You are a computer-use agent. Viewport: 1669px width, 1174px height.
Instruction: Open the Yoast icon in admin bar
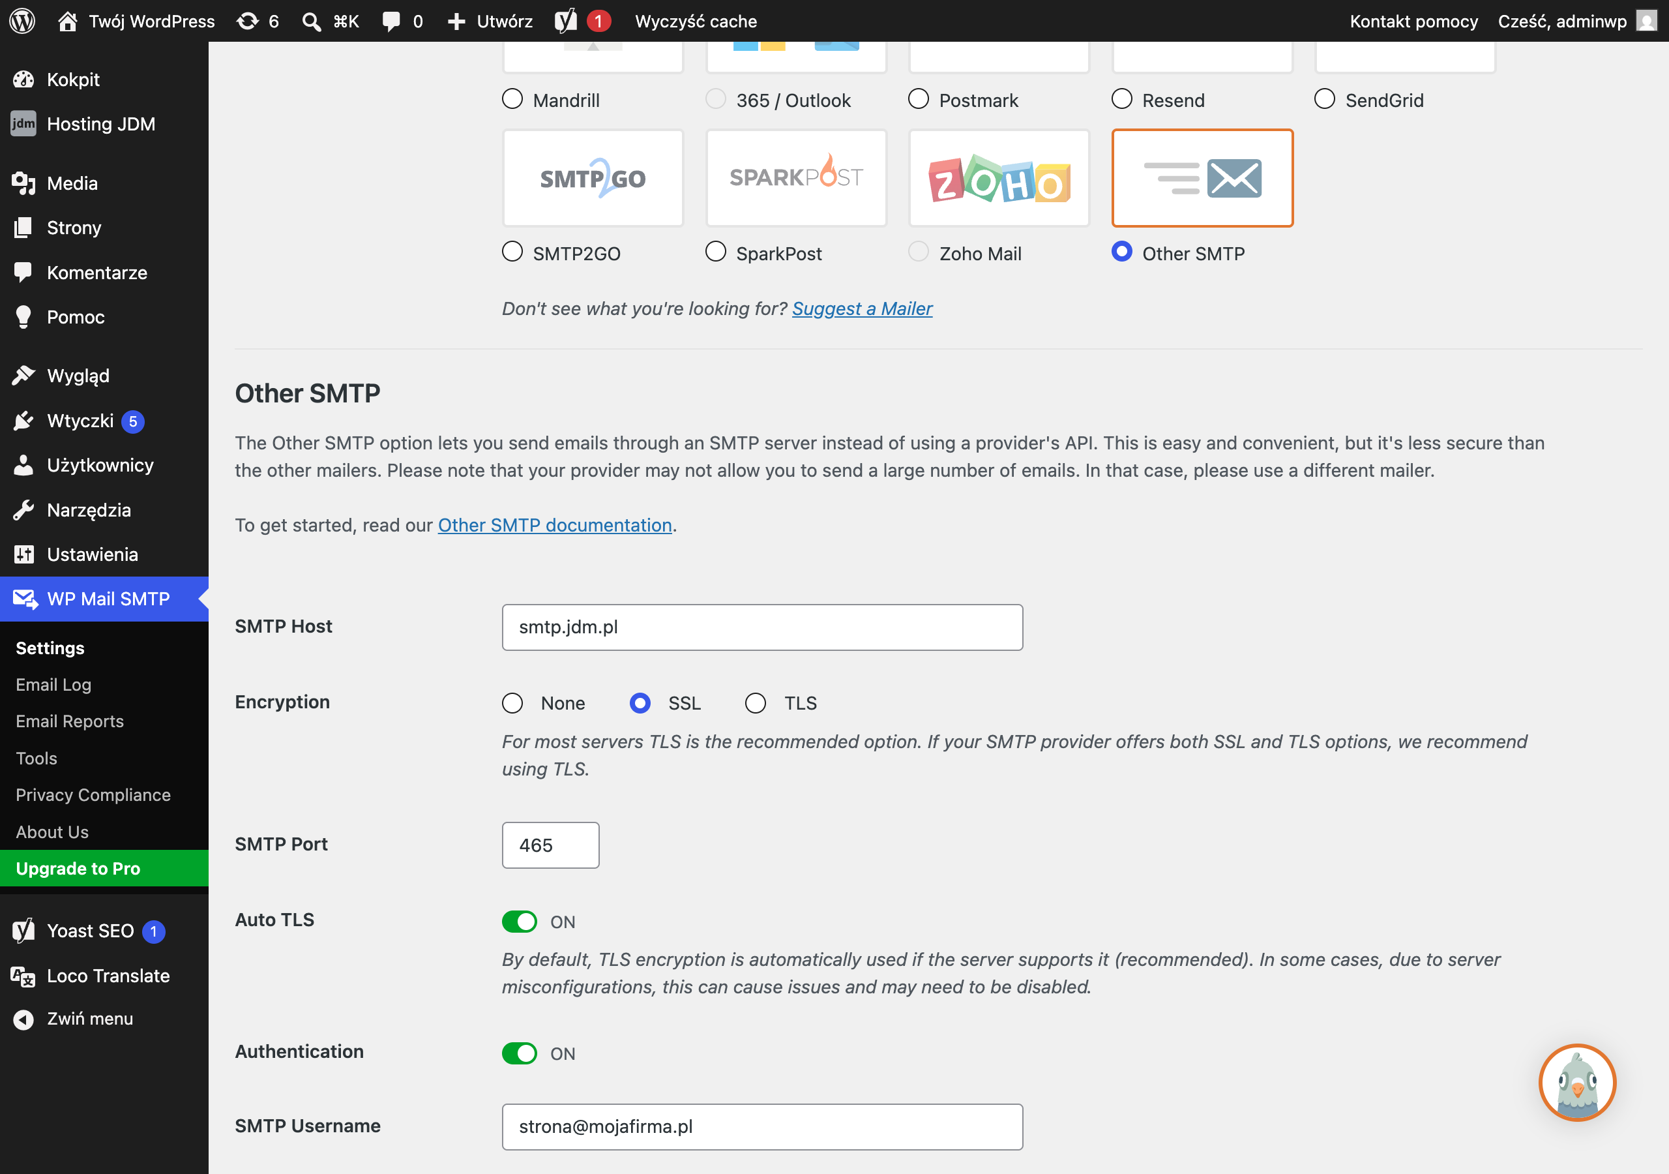click(x=565, y=21)
